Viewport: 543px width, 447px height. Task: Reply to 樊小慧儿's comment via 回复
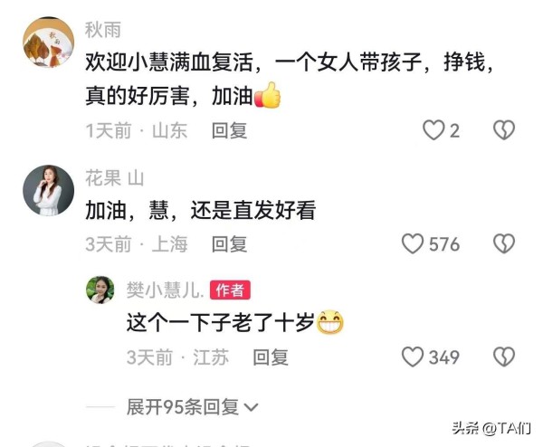coord(271,357)
